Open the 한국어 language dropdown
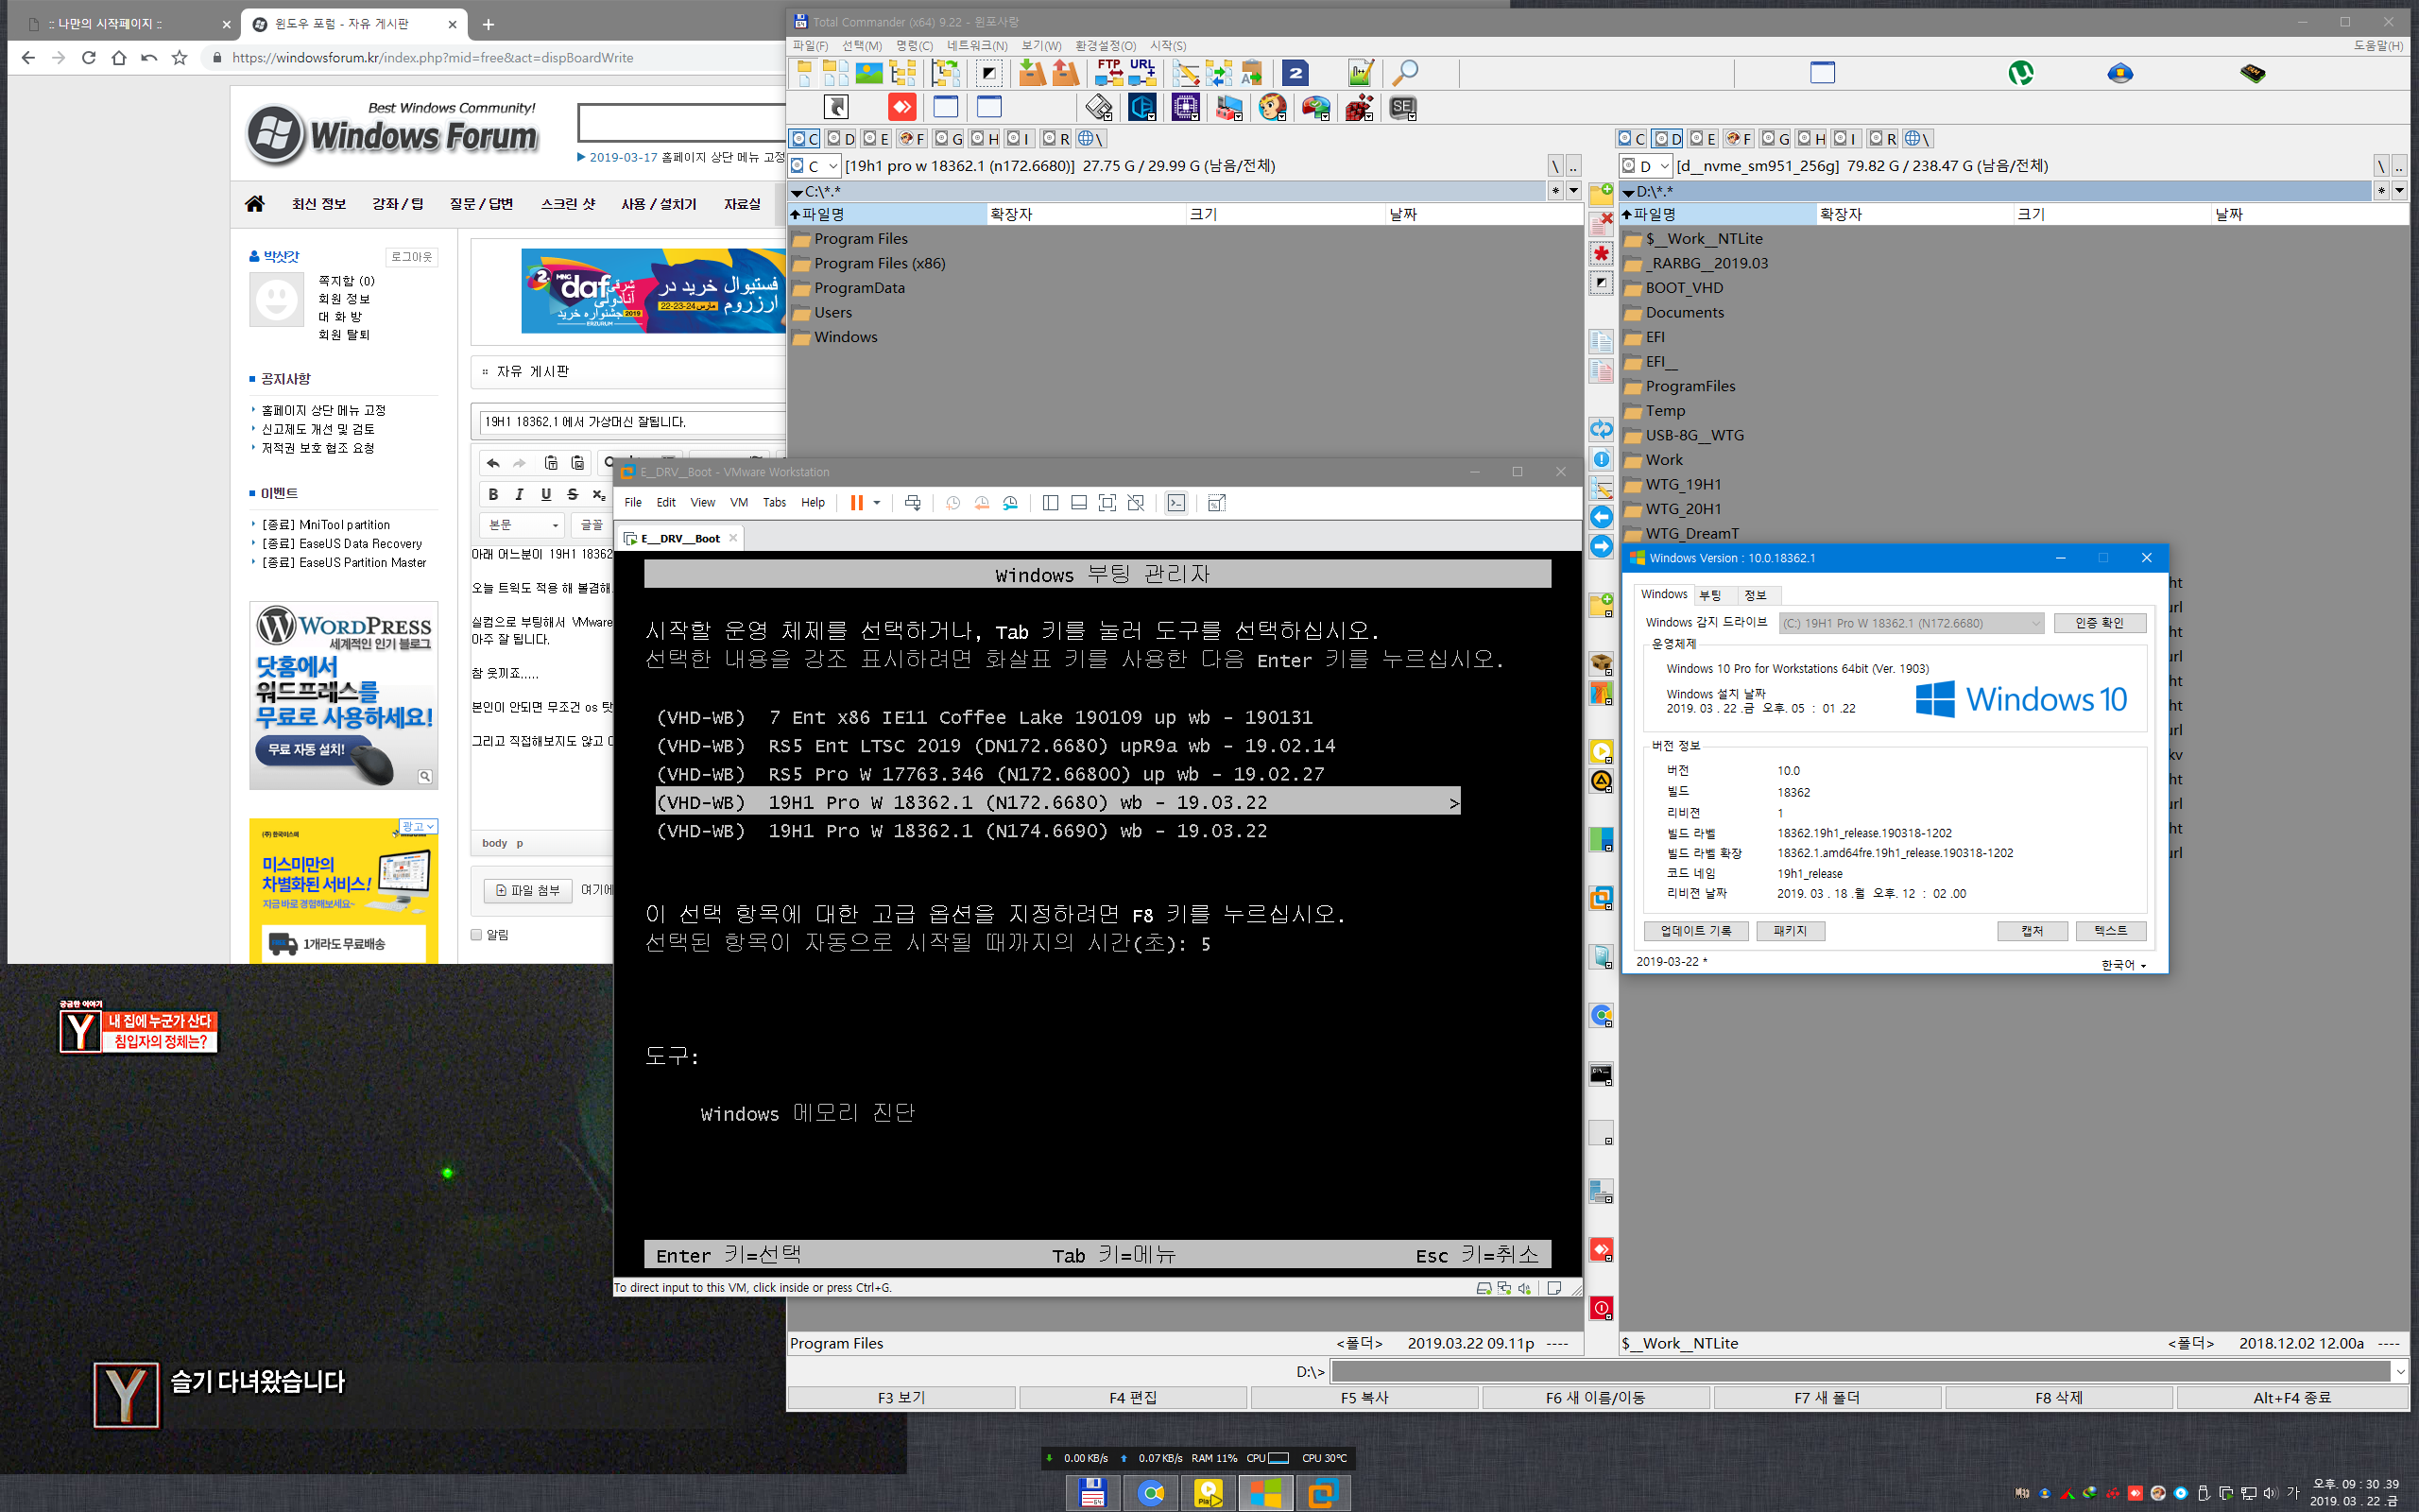 pos(2123,965)
